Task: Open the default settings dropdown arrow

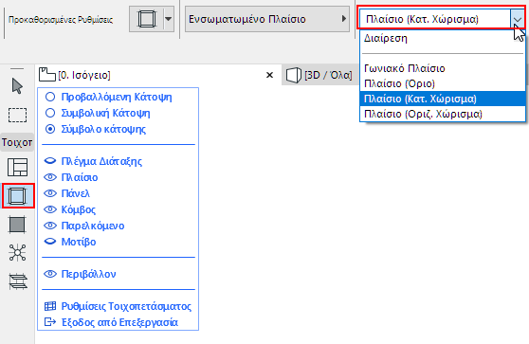Action: pyautogui.click(x=169, y=19)
